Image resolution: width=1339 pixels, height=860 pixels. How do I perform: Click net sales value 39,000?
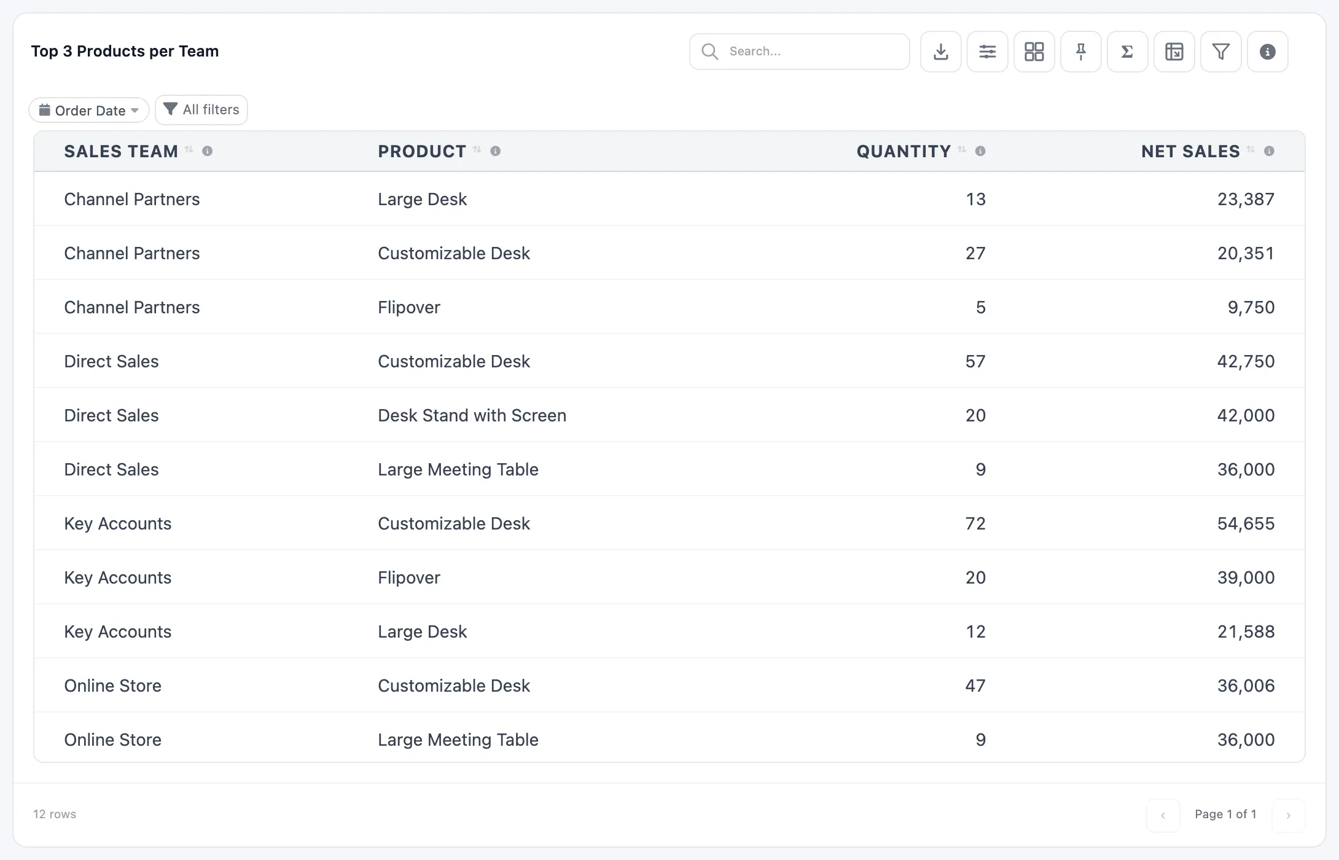(1246, 577)
